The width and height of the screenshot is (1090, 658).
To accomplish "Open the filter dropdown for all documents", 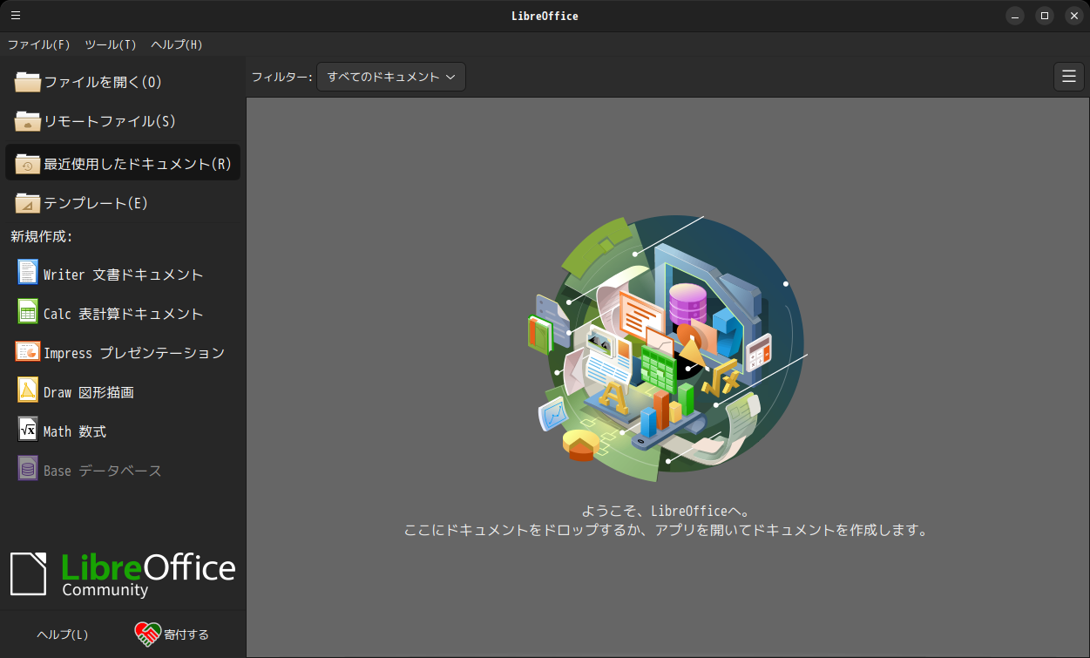I will [391, 77].
